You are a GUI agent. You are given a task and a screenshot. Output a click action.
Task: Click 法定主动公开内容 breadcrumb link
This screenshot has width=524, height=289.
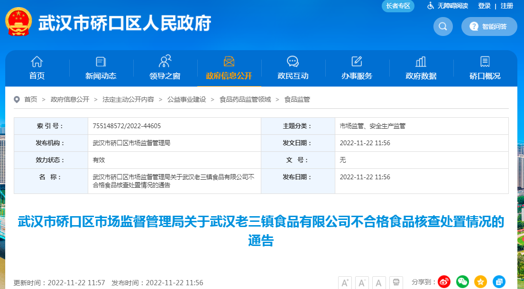[129, 99]
